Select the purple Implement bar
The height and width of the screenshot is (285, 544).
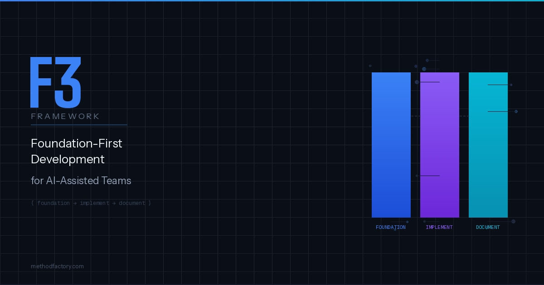click(x=439, y=145)
